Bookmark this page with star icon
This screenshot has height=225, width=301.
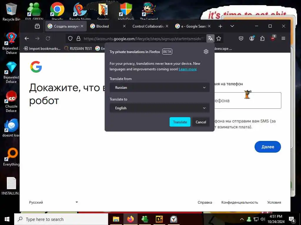click(x=219, y=38)
